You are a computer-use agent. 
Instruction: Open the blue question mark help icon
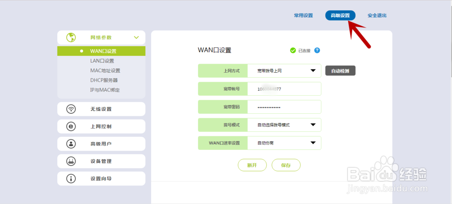point(317,51)
